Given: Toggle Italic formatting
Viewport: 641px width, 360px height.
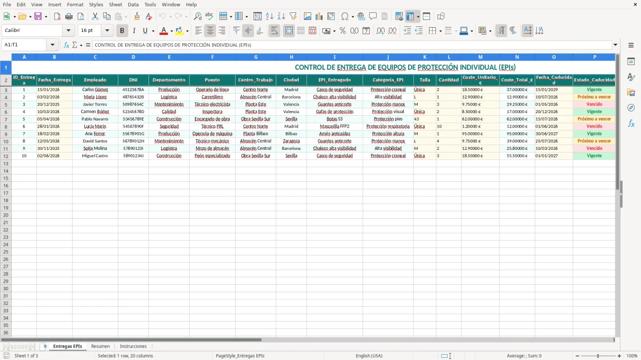Looking at the screenshot, I should (x=134, y=31).
